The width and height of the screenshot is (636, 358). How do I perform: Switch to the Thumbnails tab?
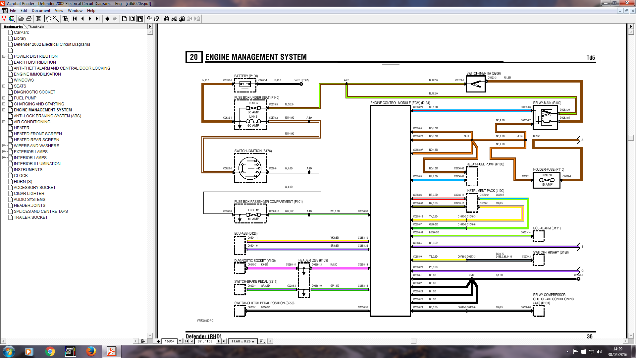point(36,27)
